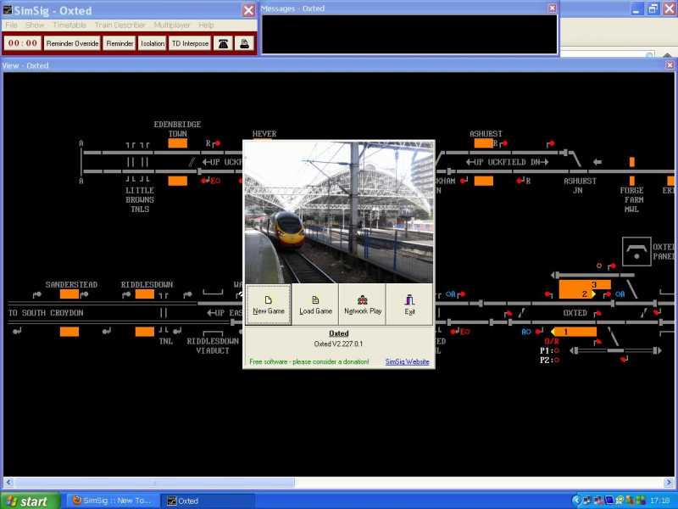Open the Train Describer menu
This screenshot has height=509, width=678.
click(119, 25)
